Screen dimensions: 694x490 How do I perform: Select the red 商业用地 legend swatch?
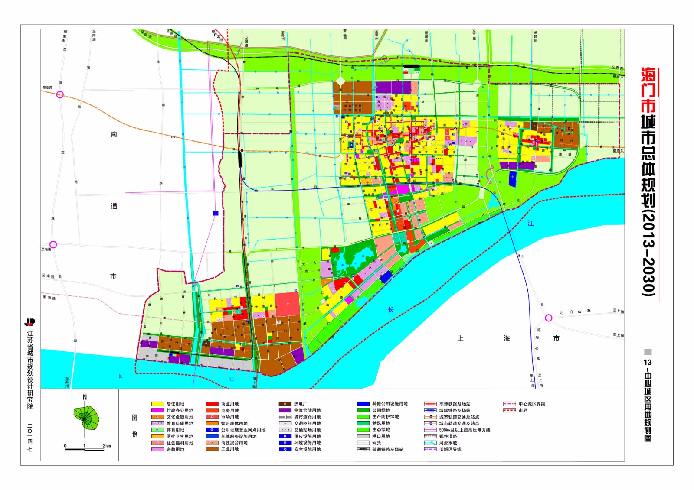click(x=212, y=404)
